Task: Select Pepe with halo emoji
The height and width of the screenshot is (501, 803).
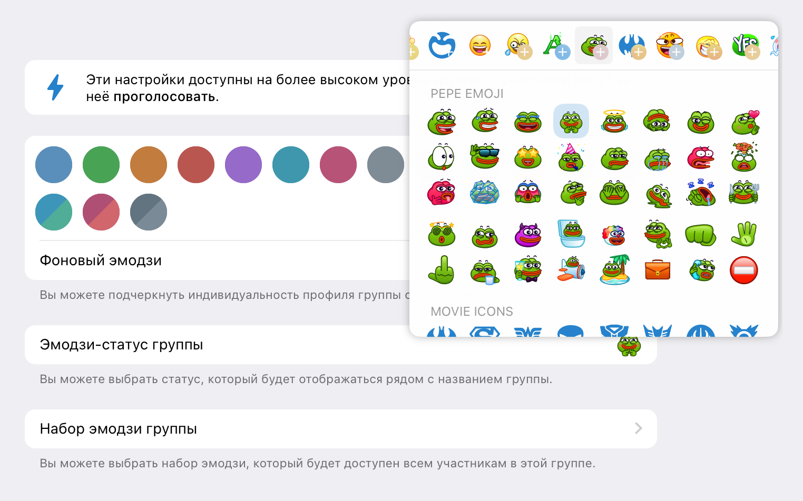Action: pyautogui.click(x=614, y=121)
